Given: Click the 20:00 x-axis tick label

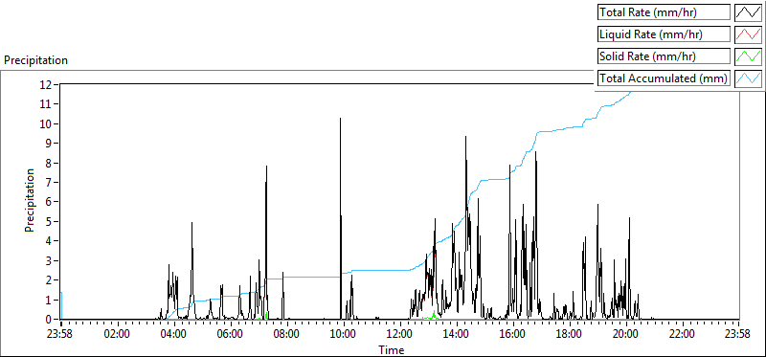Looking at the screenshot, I should coord(625,334).
